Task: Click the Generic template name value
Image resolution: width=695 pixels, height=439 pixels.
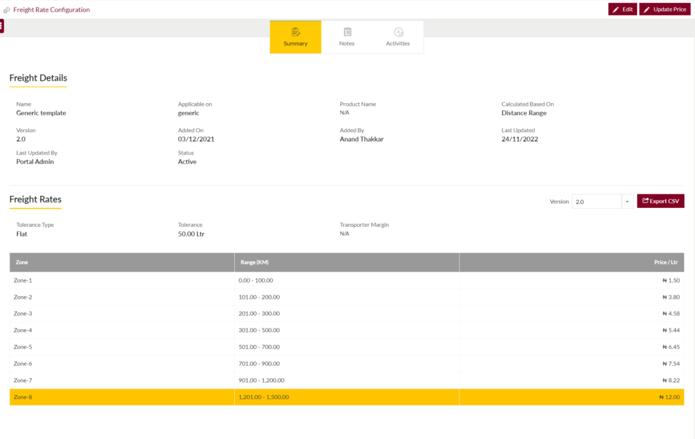Action: point(41,113)
